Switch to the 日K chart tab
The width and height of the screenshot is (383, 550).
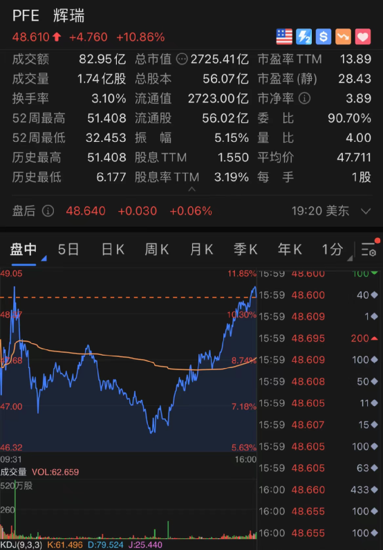[113, 249]
